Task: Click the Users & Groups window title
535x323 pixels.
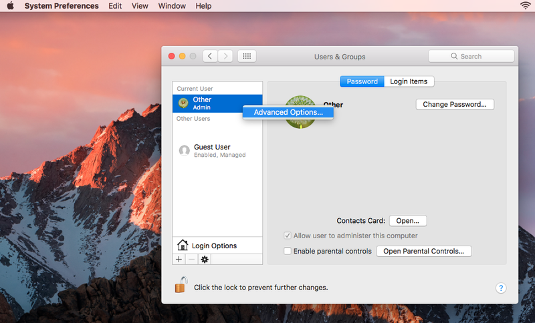Action: [340, 57]
